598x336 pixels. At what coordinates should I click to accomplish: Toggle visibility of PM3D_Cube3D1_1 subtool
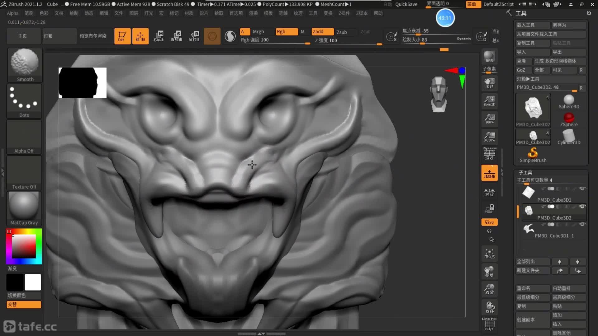tap(582, 224)
